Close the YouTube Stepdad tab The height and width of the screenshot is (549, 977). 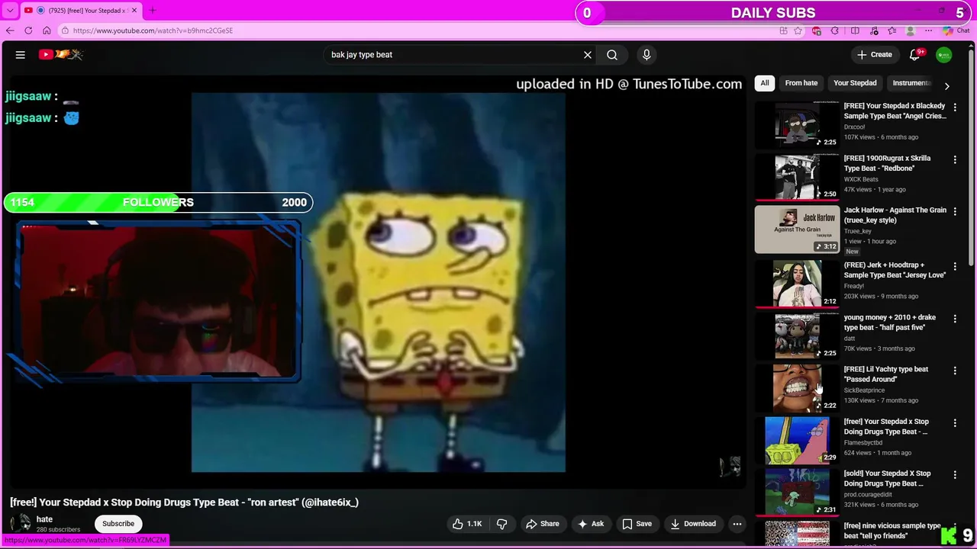[134, 11]
